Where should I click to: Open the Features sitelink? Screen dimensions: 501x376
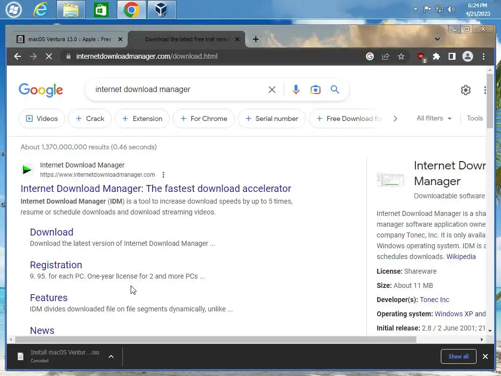48,298
